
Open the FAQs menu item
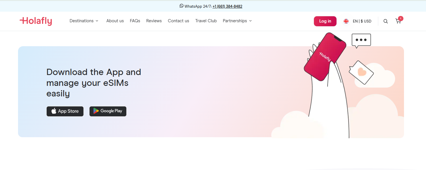click(135, 21)
